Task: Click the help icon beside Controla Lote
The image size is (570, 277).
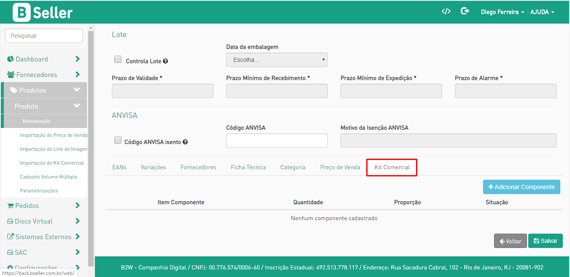Action: 165,61
